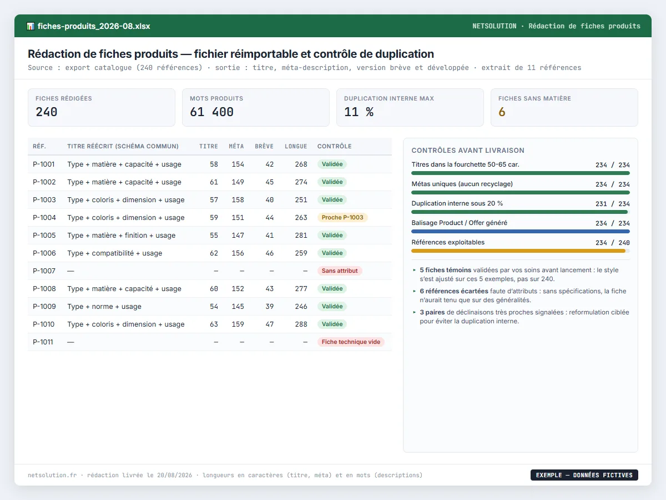Viewport: 666px width, 500px height.
Task: Click the TITRE column header
Action: 209,147
